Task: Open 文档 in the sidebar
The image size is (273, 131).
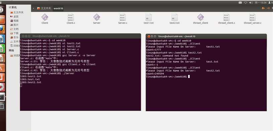Action: (14, 29)
